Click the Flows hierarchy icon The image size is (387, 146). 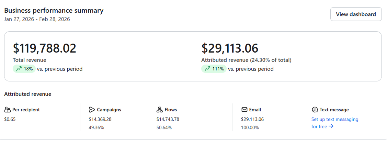pos(159,110)
